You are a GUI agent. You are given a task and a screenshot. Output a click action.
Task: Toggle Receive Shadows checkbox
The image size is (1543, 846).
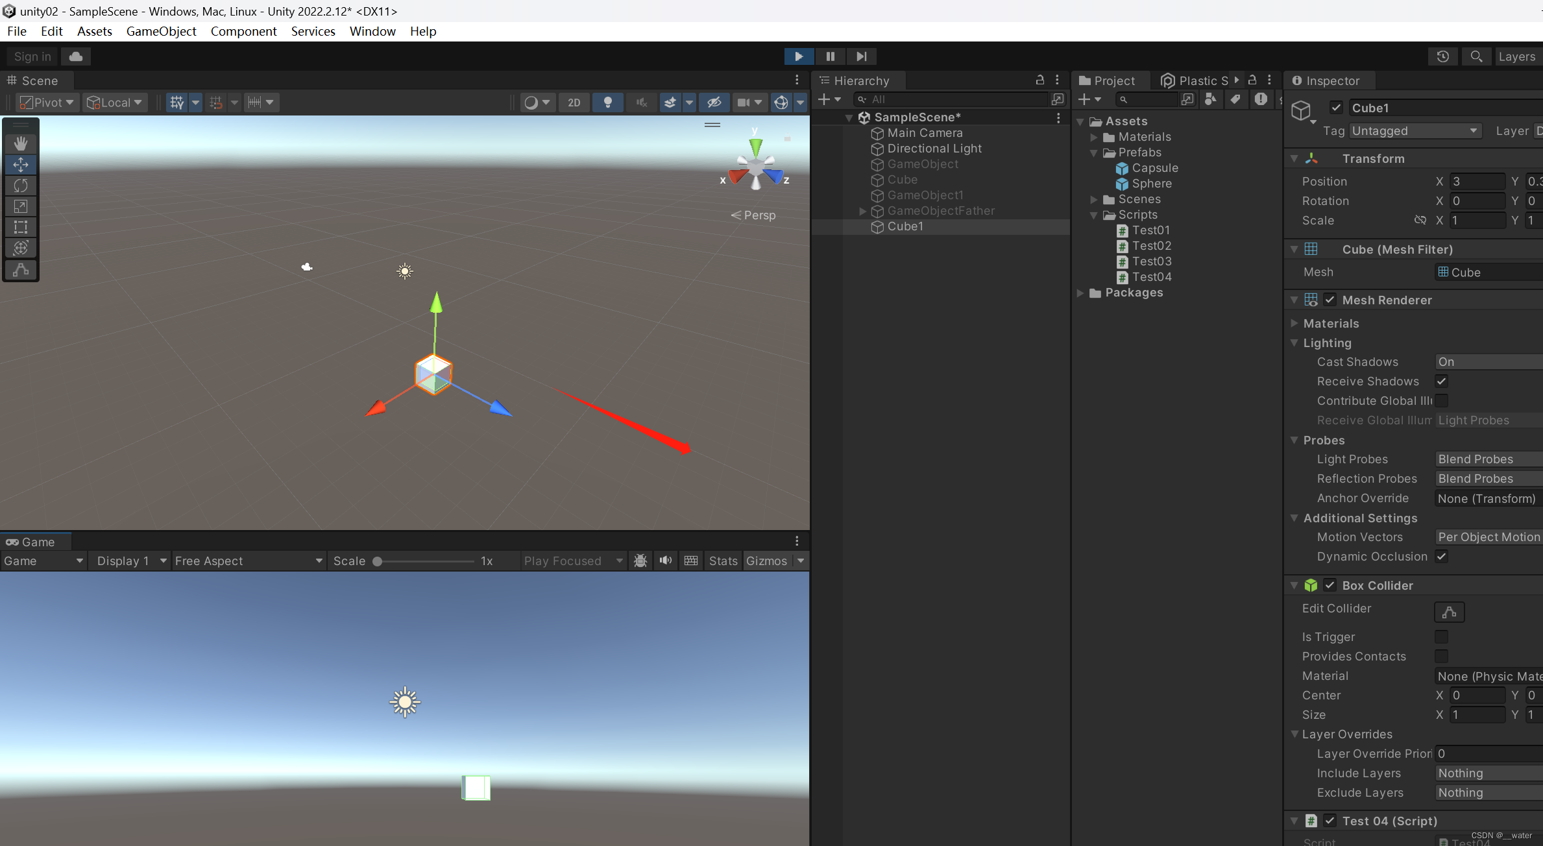pyautogui.click(x=1441, y=381)
